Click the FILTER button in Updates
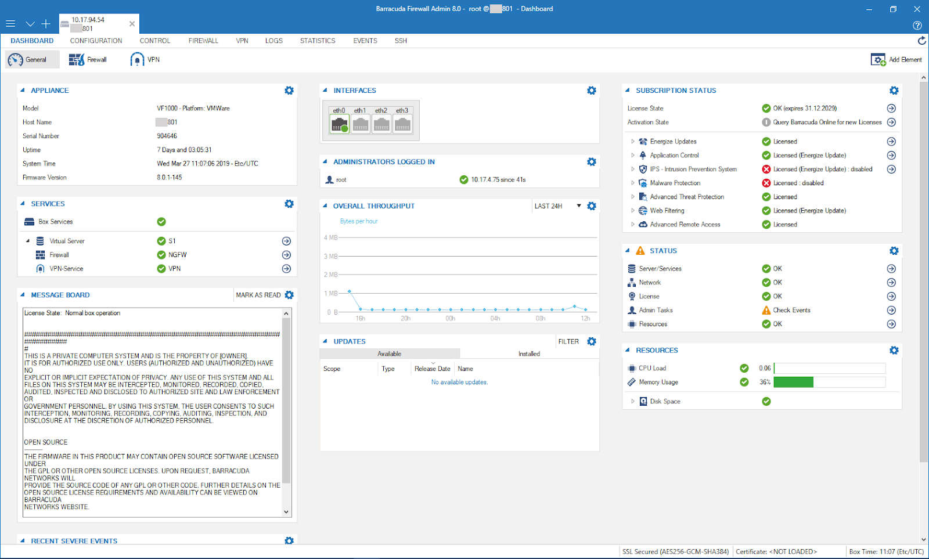 [x=568, y=342]
